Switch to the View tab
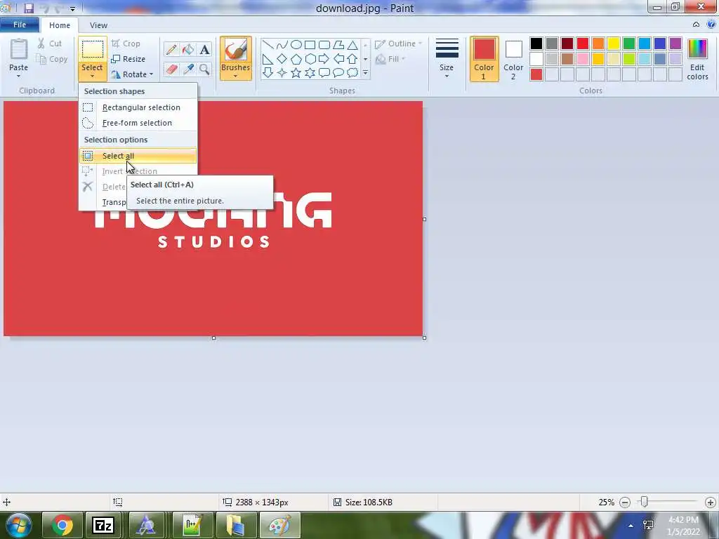This screenshot has height=539, width=719. tap(98, 25)
